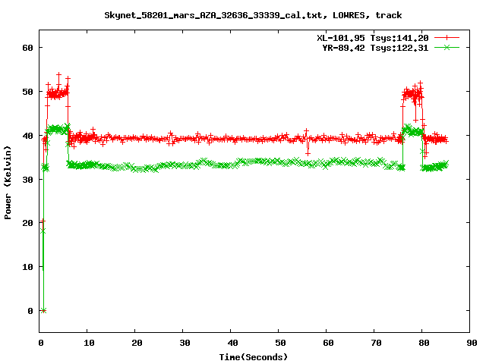
Task: Click the y-axis tick label 50
Action: click(27, 92)
